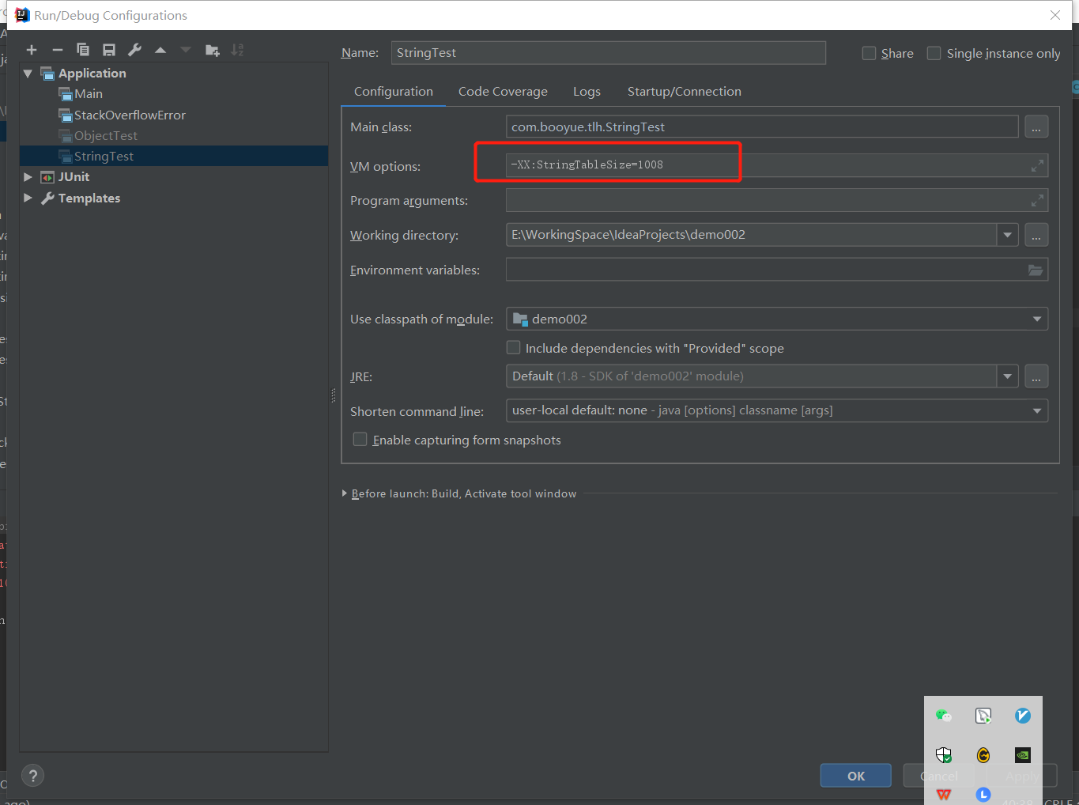Switch to the Code Coverage tab
Screen dimensions: 1079x805
click(x=503, y=91)
